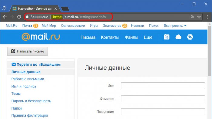Select the Настройки - Личные данные tab
The image size is (212, 119).
(35, 9)
